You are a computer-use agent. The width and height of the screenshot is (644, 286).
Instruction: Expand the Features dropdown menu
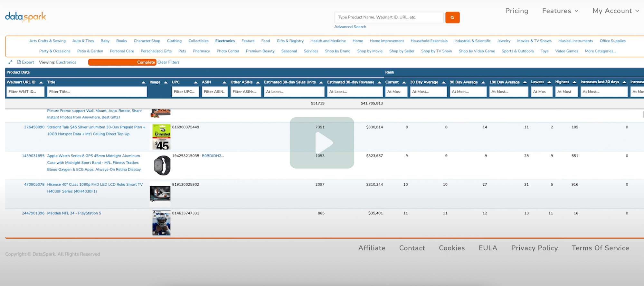pos(560,11)
